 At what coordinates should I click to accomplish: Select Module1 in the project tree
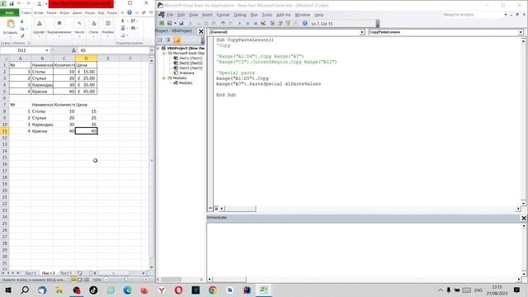(186, 82)
